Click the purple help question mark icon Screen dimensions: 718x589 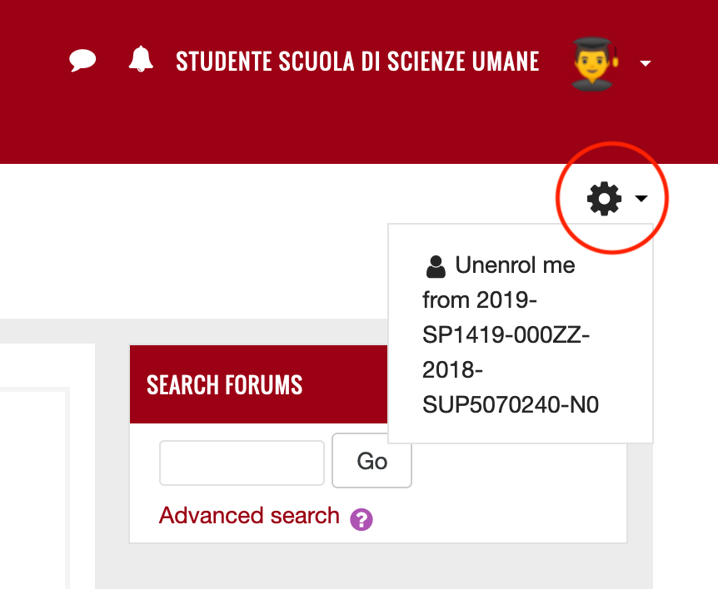click(x=361, y=519)
